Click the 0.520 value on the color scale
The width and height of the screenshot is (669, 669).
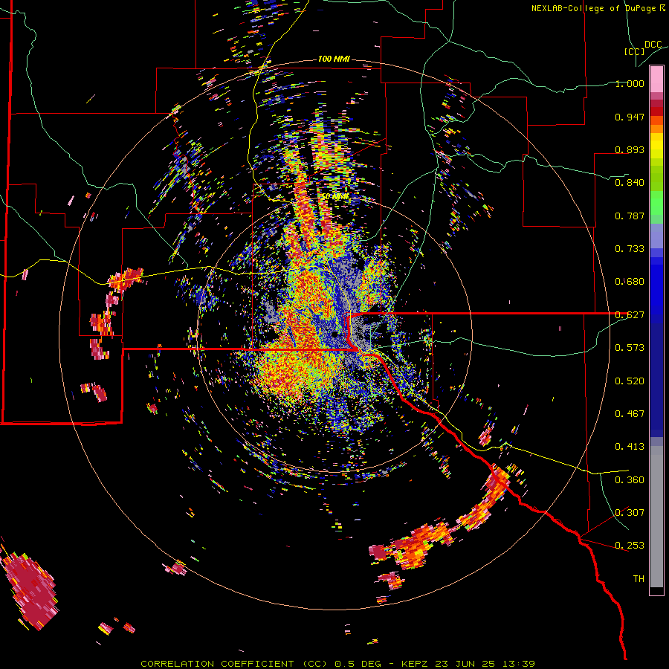coord(630,381)
